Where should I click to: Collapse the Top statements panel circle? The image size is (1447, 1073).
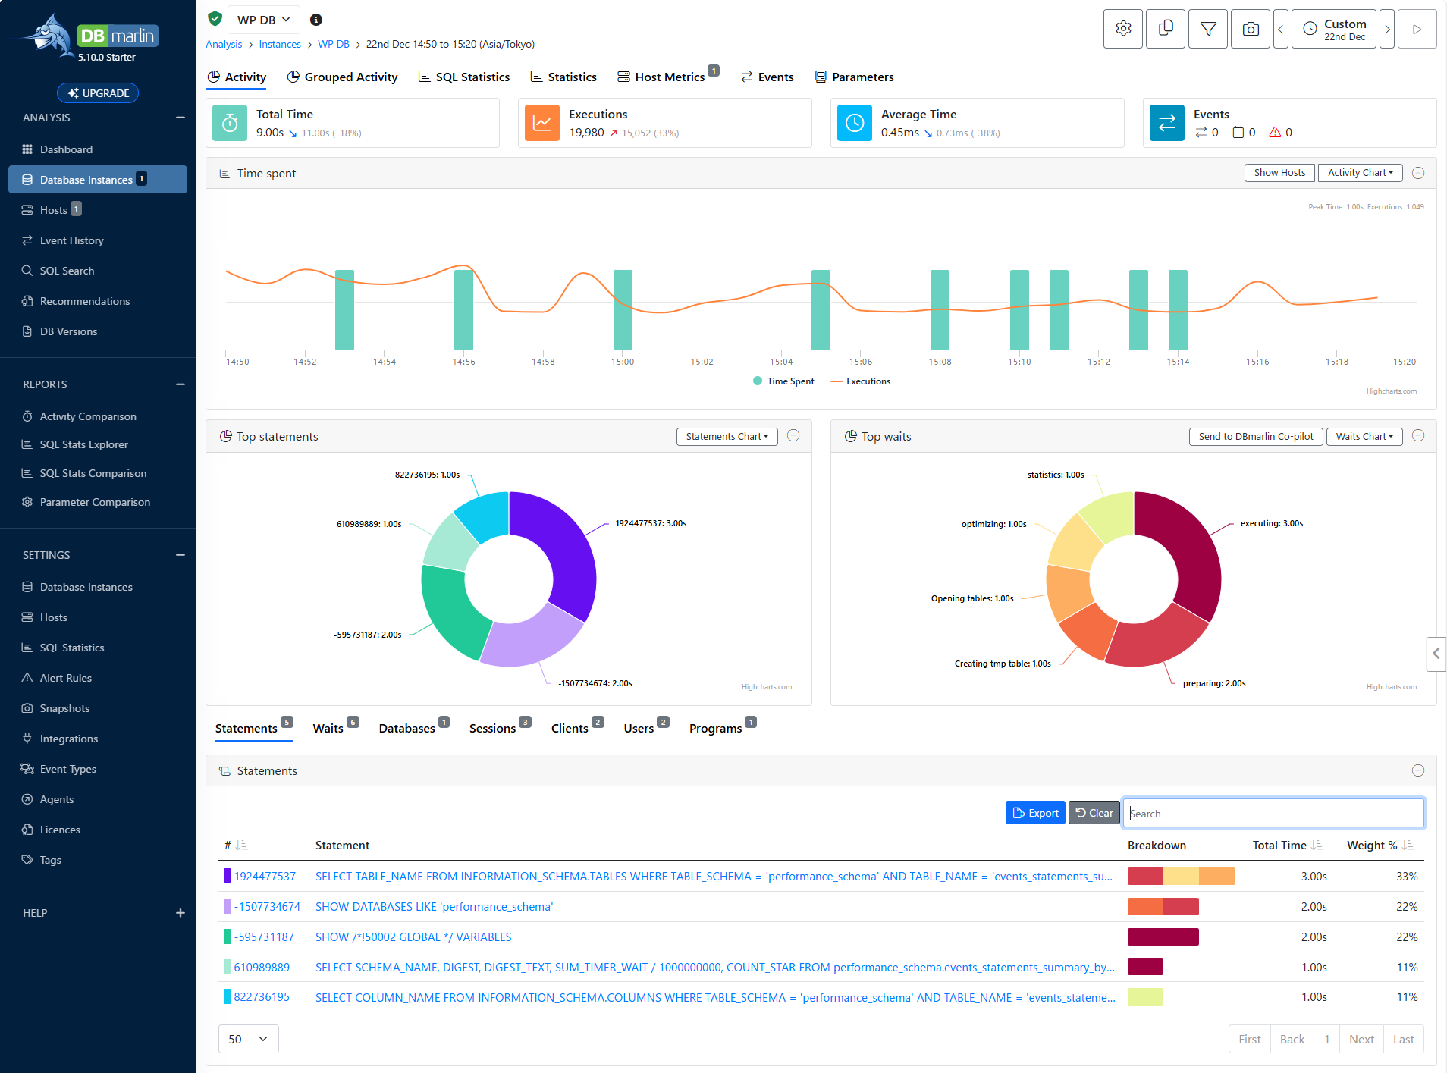click(x=793, y=435)
